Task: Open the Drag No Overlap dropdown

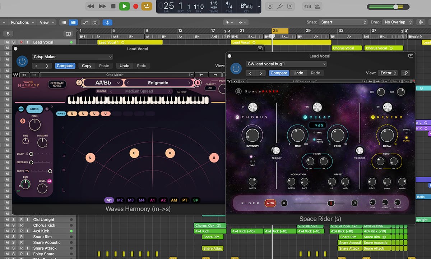Action: click(397, 22)
